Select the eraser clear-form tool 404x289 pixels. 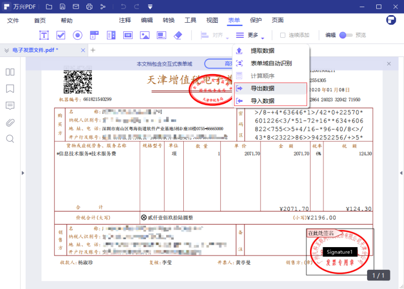click(178, 35)
